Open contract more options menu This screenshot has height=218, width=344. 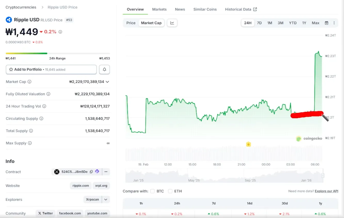[x=106, y=172]
